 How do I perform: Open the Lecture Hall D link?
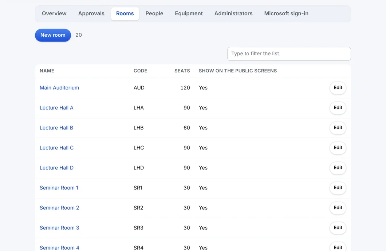point(56,168)
